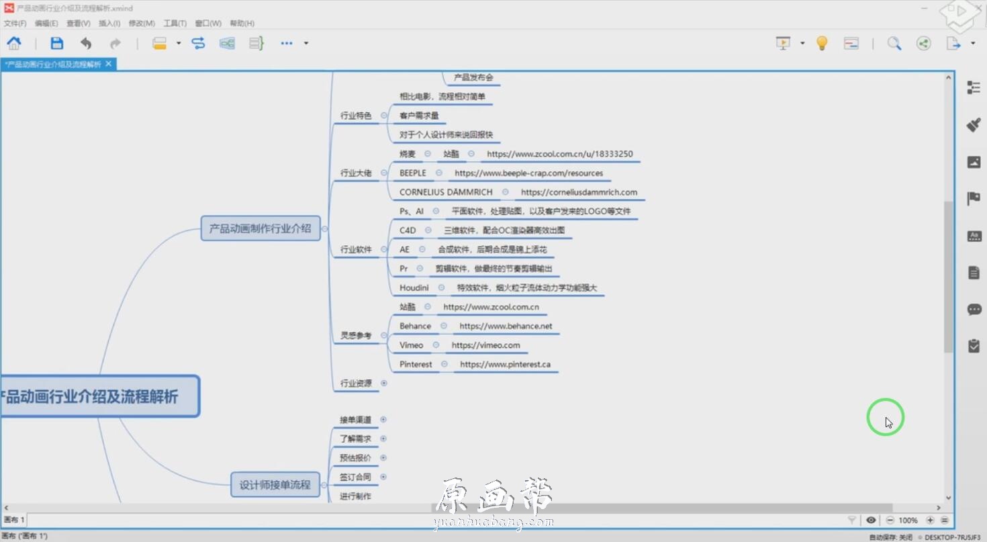Open the topic insert dropdown arrow
The width and height of the screenshot is (987, 542).
pos(179,43)
